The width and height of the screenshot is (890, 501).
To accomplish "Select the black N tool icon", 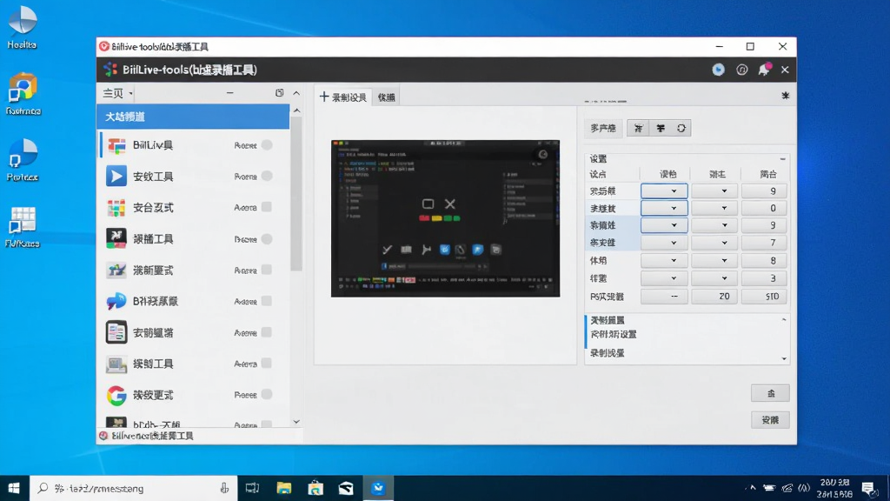I will click(116, 238).
